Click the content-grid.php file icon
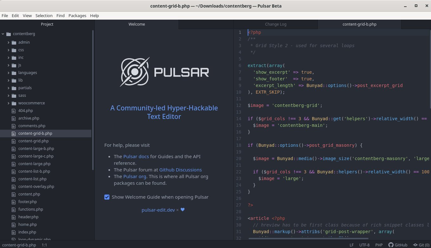This screenshot has height=248, width=431. tap(14, 141)
